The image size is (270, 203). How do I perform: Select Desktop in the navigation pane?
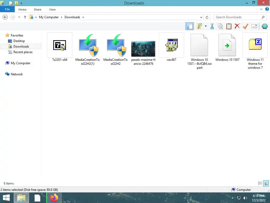19,41
